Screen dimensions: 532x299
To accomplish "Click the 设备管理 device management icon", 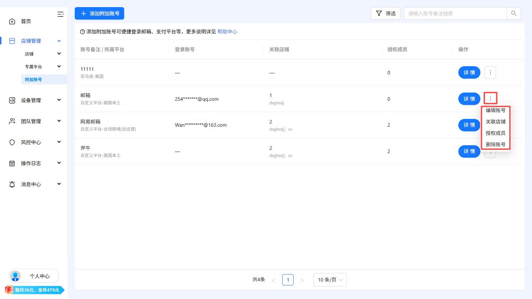I will (x=12, y=100).
